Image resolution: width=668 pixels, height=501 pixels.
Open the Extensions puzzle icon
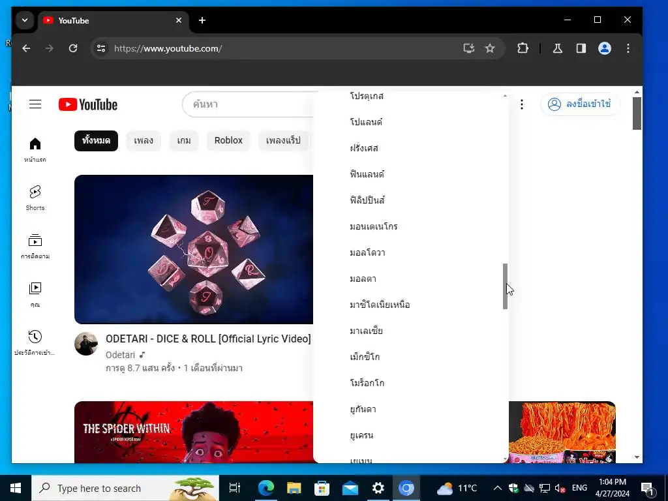[523, 48]
